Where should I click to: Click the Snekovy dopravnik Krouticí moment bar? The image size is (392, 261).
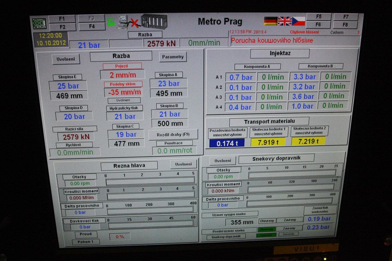coord(291,187)
